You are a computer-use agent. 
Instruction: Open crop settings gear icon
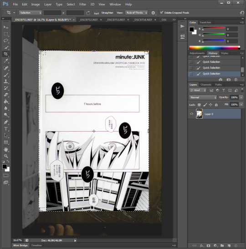[153, 13]
